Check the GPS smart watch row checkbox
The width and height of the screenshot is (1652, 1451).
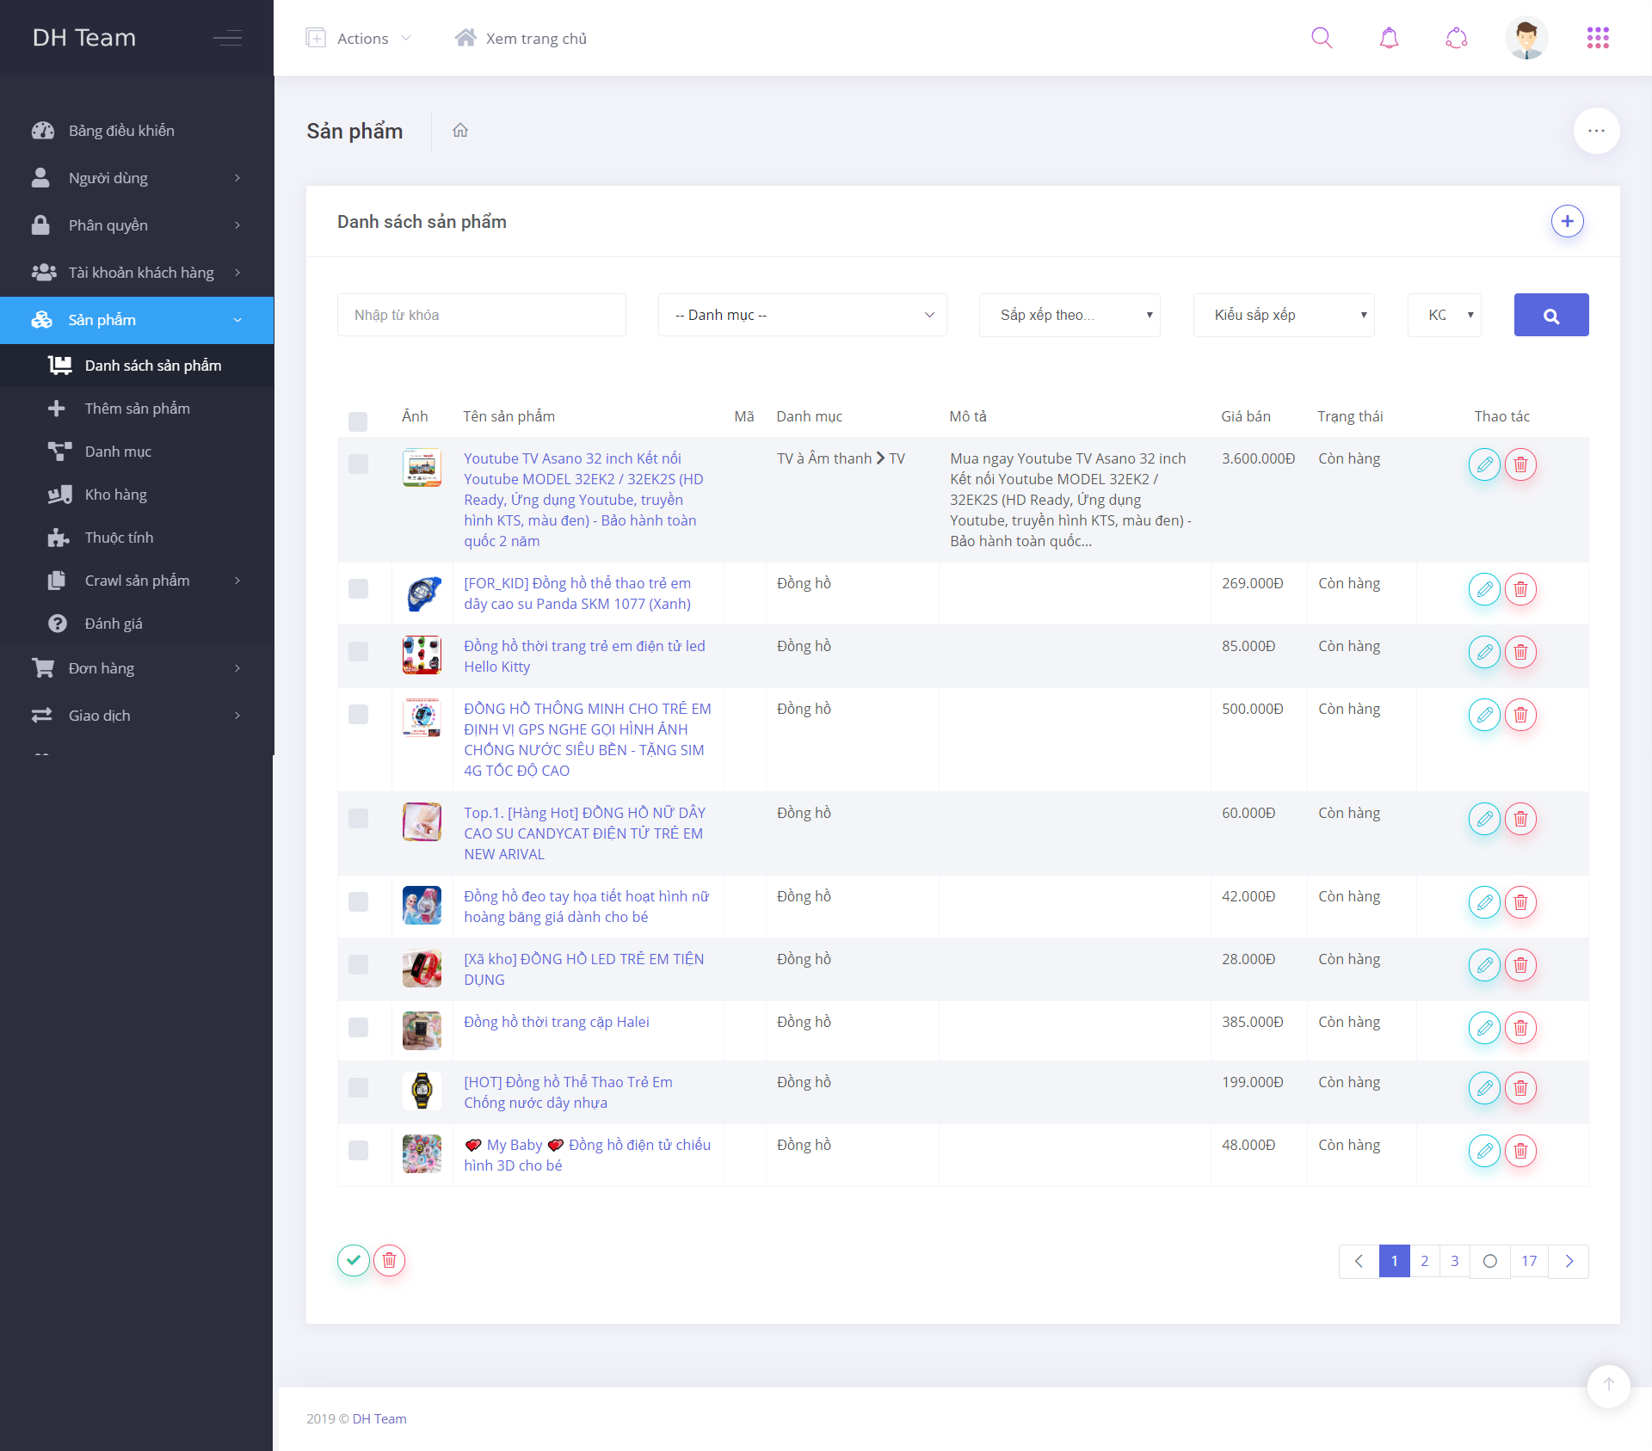point(358,715)
